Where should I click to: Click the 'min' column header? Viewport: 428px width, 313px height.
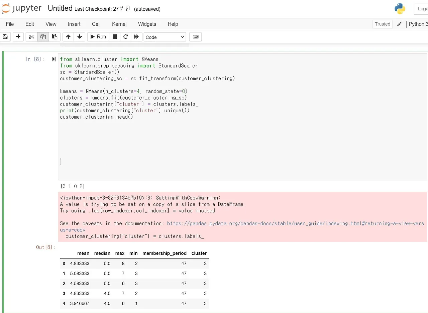coord(133,253)
